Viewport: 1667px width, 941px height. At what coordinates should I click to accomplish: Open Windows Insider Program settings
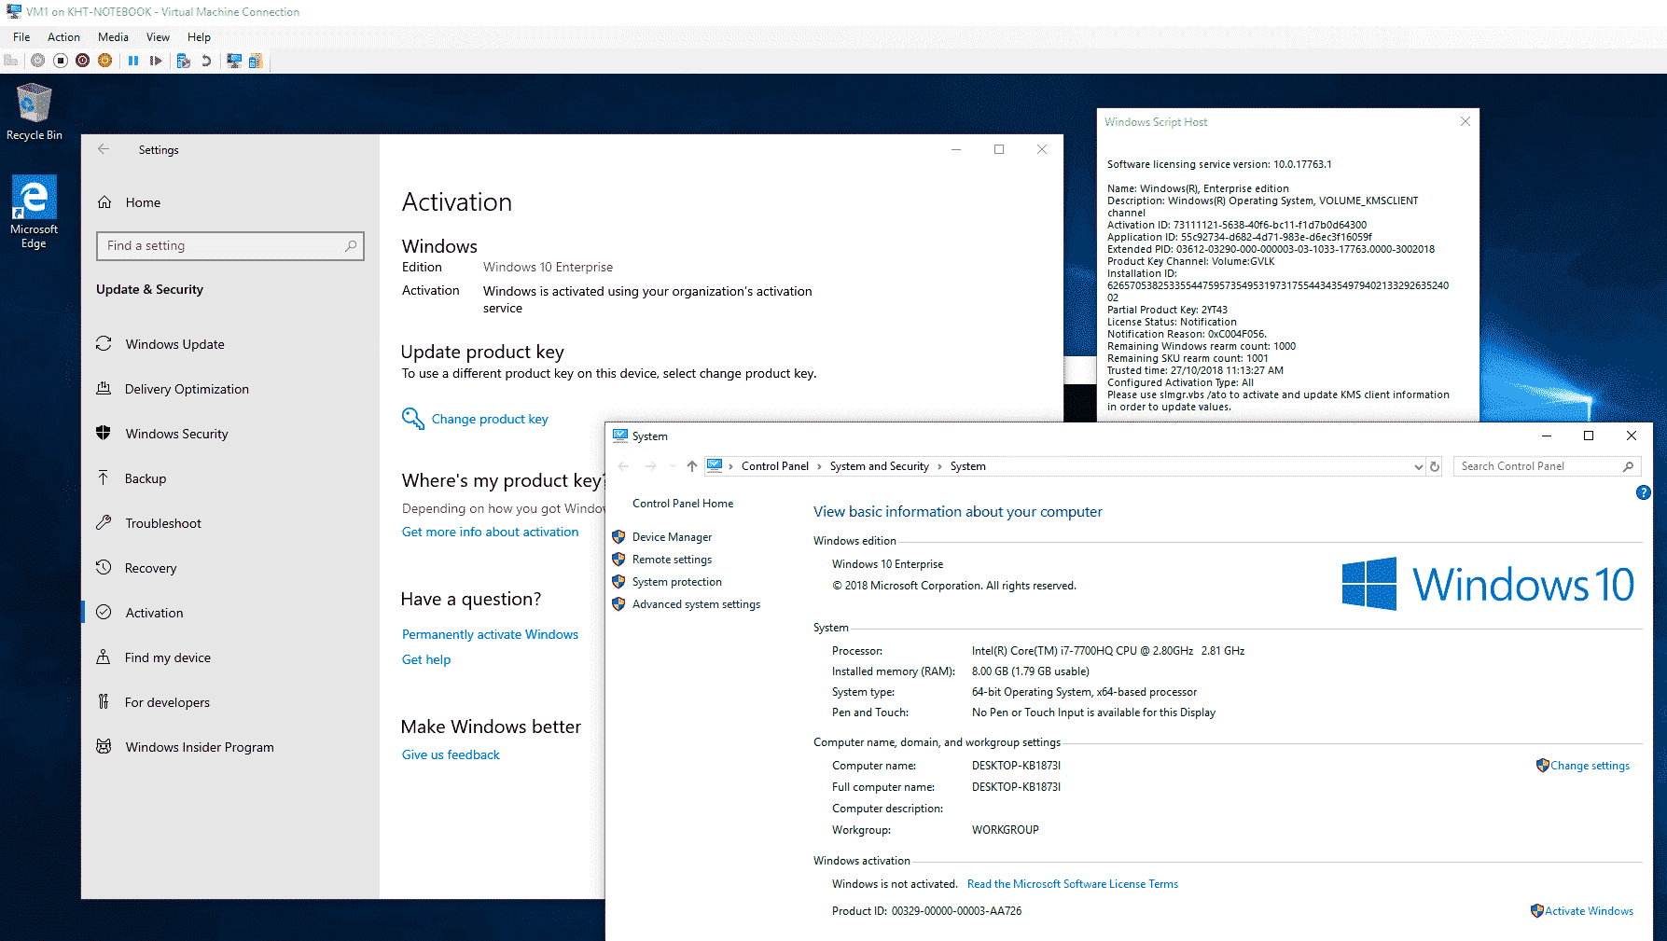coord(230,747)
